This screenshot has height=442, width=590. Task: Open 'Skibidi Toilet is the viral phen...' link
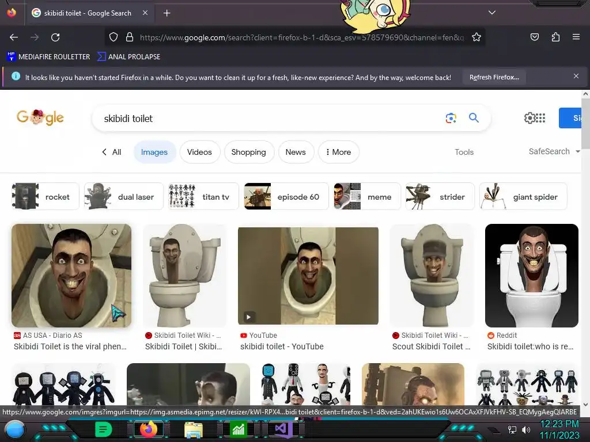point(70,346)
